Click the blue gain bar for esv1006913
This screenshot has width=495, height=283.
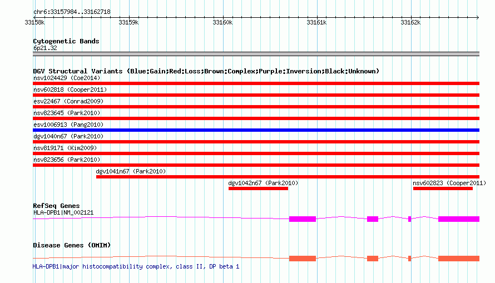256,130
